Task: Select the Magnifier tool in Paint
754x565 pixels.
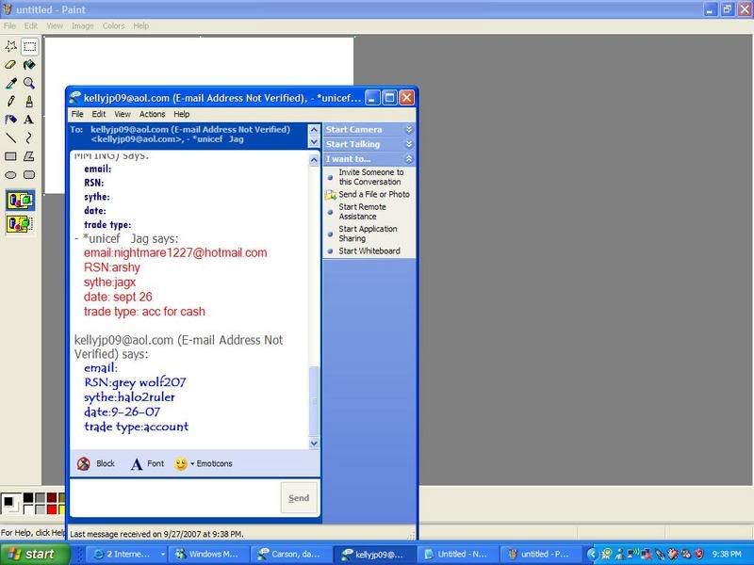Action: click(x=29, y=83)
